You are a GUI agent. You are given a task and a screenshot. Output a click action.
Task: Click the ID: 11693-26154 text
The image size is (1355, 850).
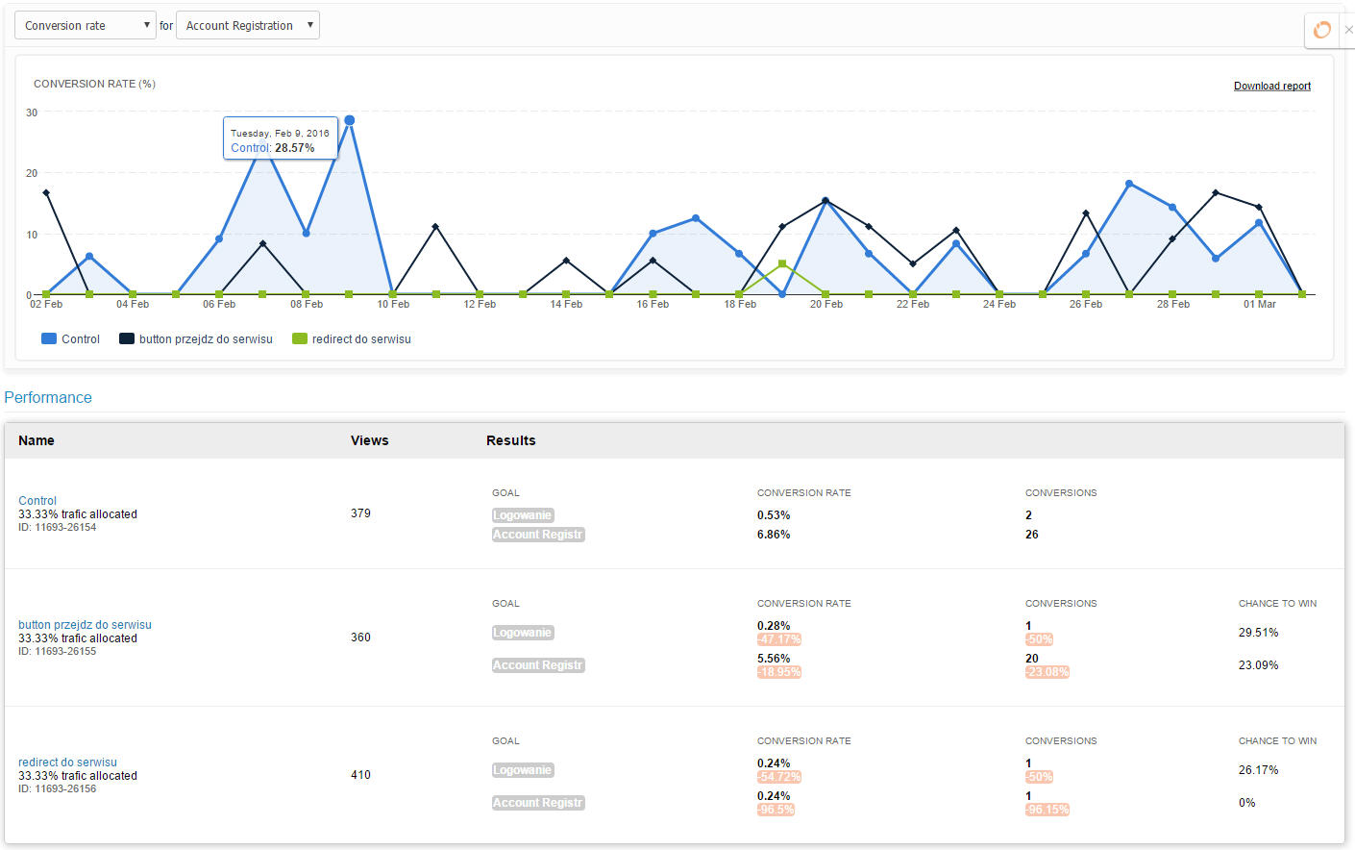pyautogui.click(x=57, y=527)
